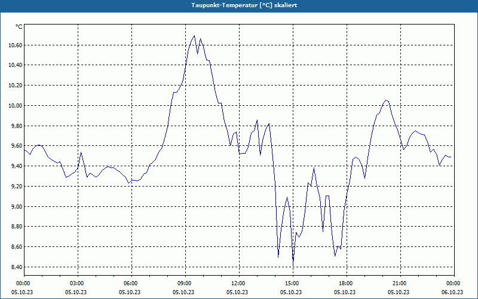Image resolution: width=478 pixels, height=299 pixels.
Task: Click the 09:00 time axis label
Action: point(185,283)
